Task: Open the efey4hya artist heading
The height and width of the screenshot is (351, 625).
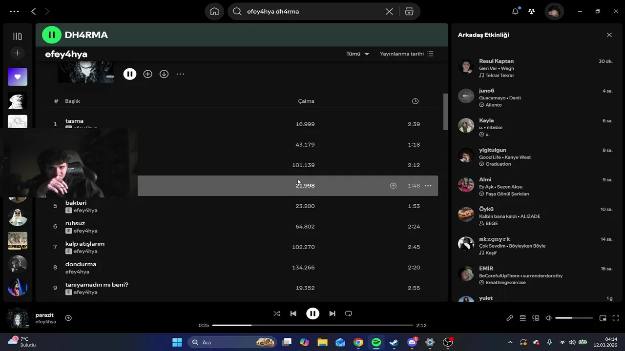Action: point(66,54)
